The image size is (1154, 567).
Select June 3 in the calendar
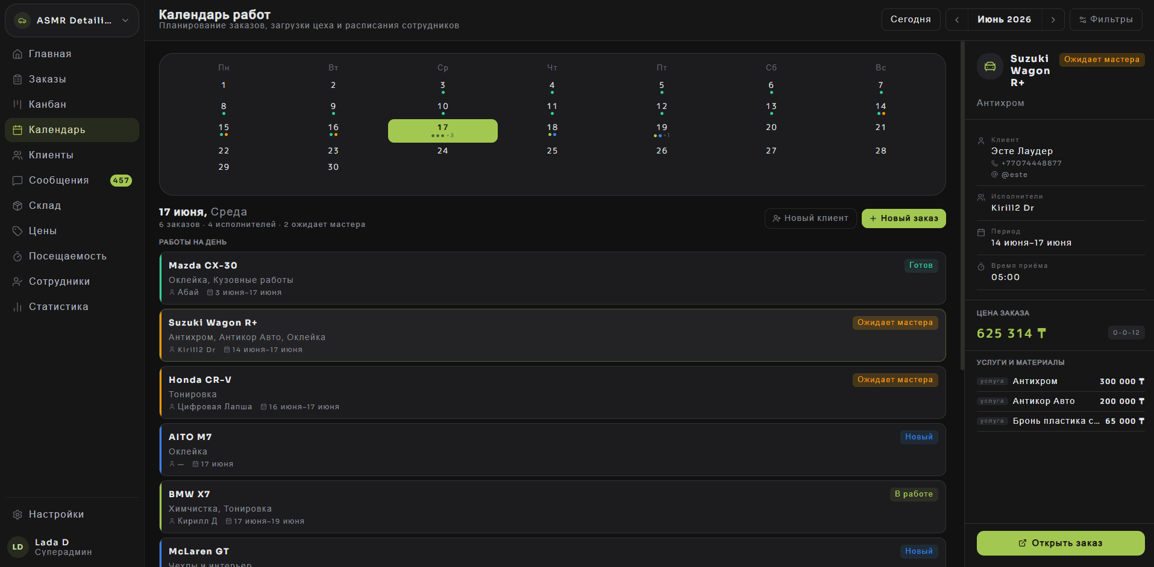pos(443,87)
